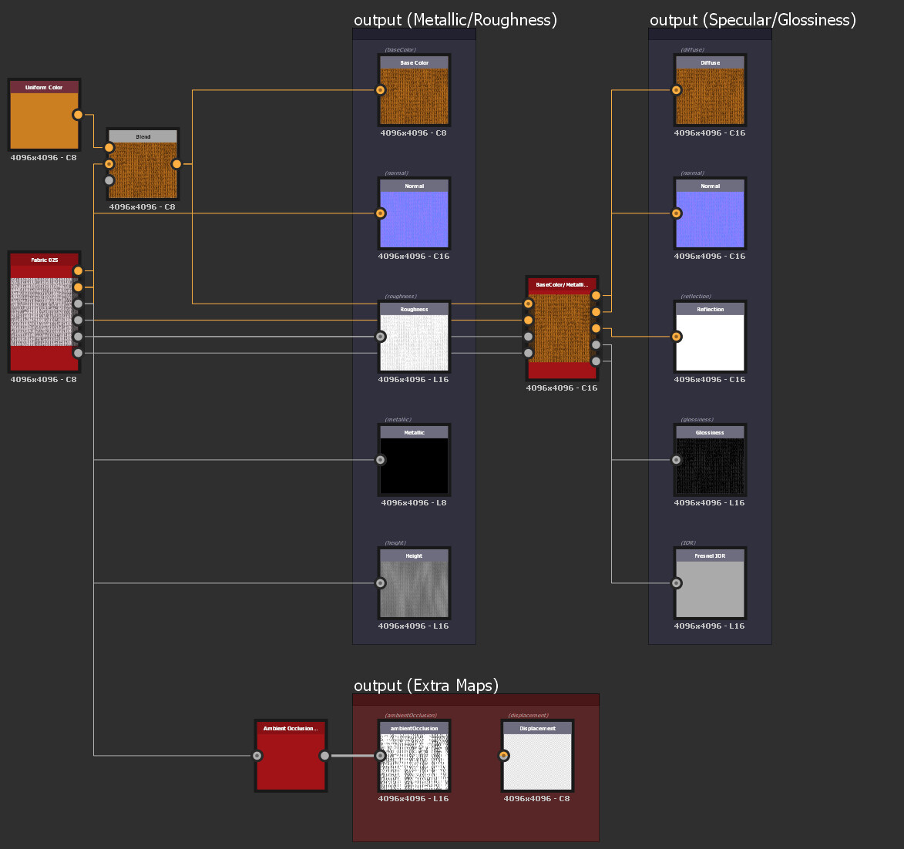Click '4096x4096 - C8' label under Blend

(142, 207)
